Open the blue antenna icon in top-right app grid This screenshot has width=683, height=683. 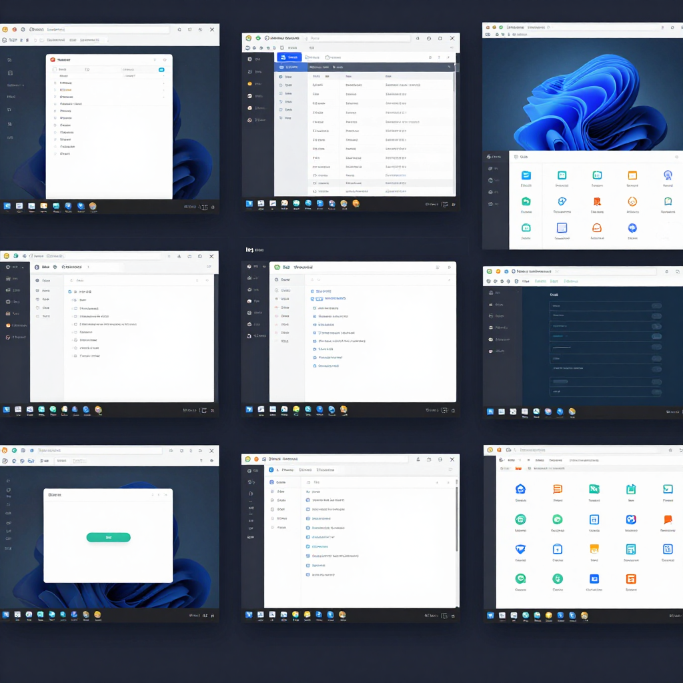(668, 175)
